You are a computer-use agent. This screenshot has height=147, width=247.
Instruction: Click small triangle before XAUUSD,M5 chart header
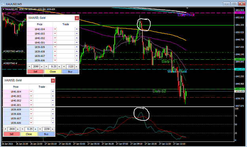tap(3, 9)
